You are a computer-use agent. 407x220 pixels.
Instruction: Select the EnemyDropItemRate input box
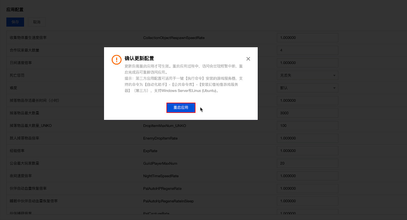click(307, 138)
